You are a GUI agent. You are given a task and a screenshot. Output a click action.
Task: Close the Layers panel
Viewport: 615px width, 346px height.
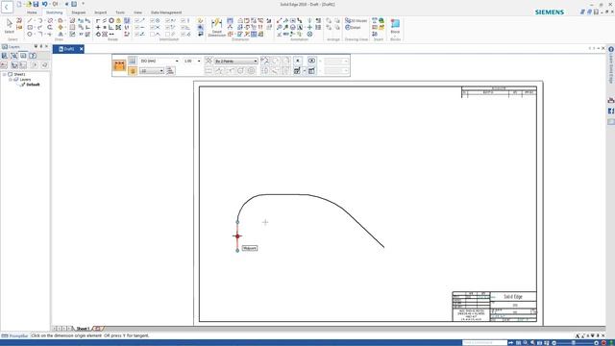click(46, 46)
